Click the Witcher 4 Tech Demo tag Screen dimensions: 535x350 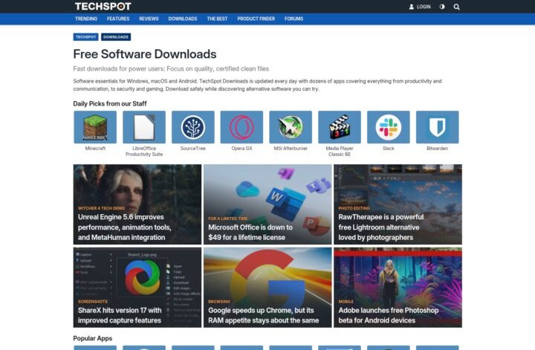click(x=101, y=208)
